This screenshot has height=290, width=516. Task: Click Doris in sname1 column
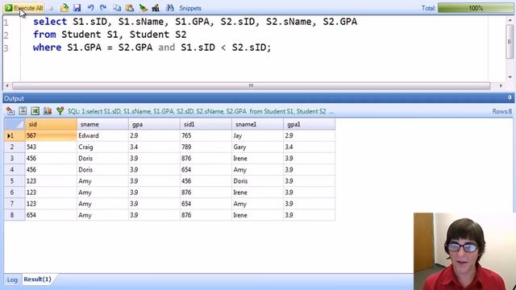257,180
